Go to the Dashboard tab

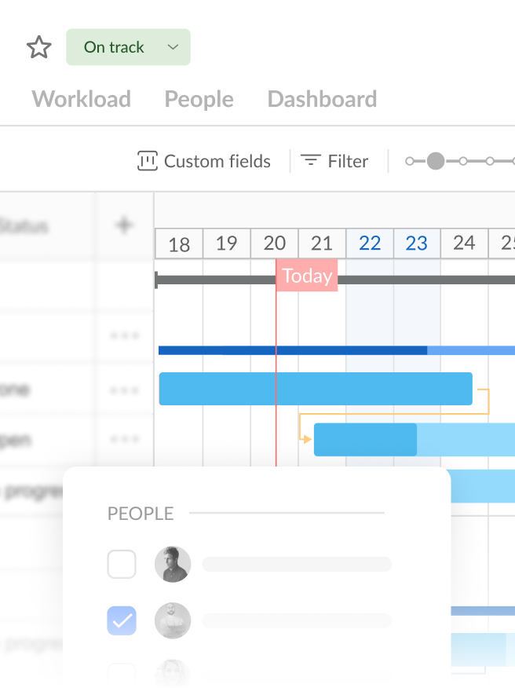click(x=322, y=99)
